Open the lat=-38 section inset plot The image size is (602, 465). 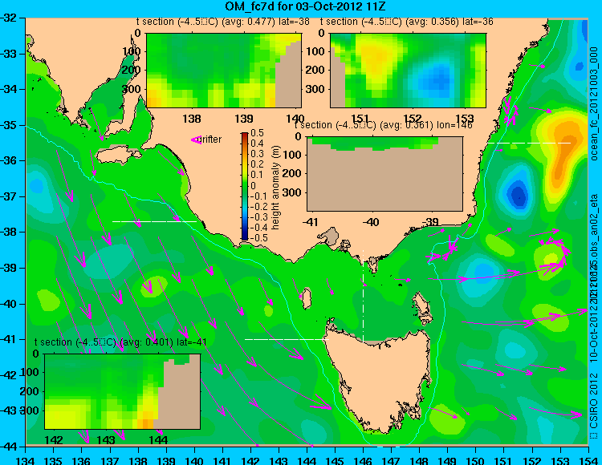point(224,71)
